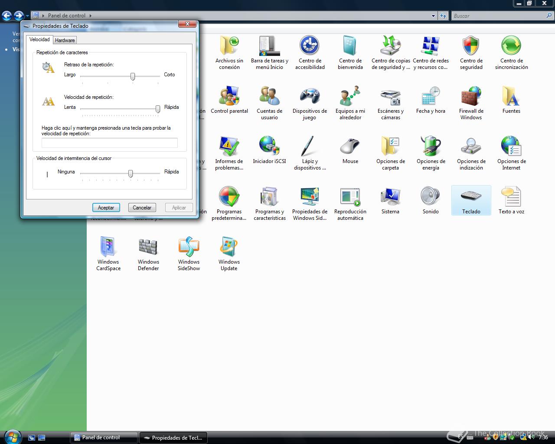Open Cuentas de usuario
The height and width of the screenshot is (444, 555).
pyautogui.click(x=269, y=103)
